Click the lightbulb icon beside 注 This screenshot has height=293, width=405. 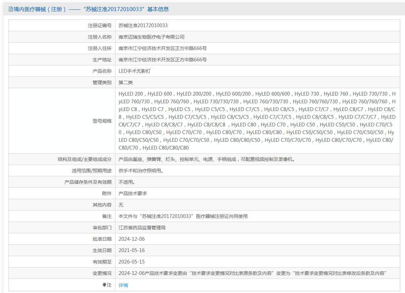(104, 285)
